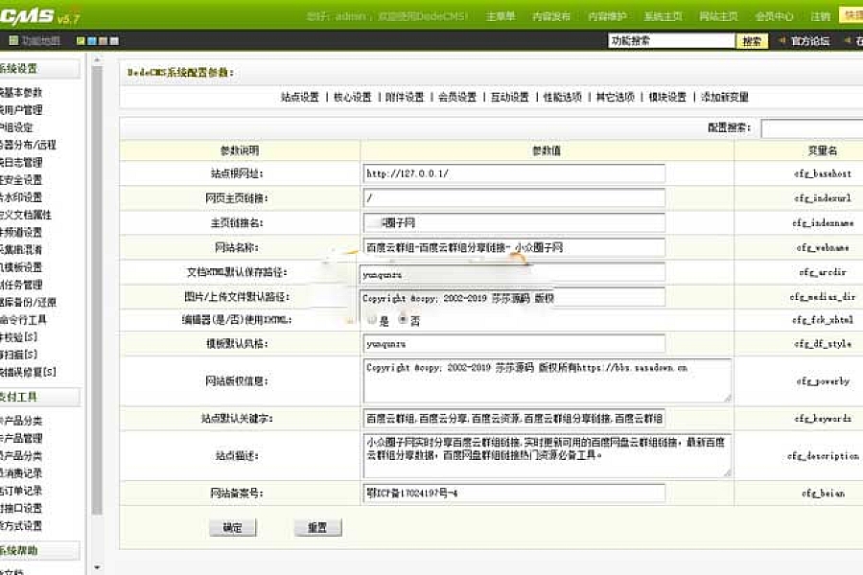This screenshot has height=575, width=863.
Task: Click the 确定 submit button
Action: coord(232,528)
